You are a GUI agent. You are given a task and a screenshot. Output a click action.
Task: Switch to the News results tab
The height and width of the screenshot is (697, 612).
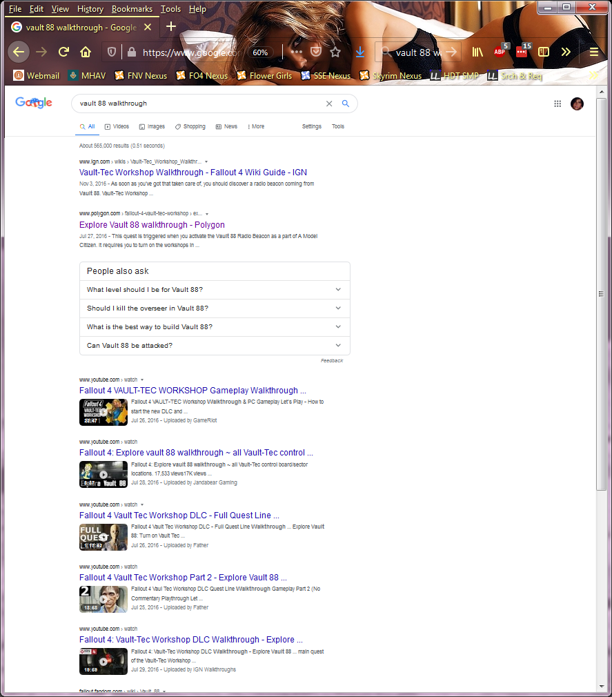(x=227, y=127)
